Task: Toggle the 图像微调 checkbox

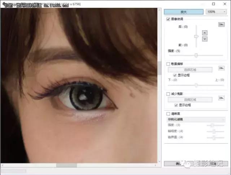Action: (168, 19)
